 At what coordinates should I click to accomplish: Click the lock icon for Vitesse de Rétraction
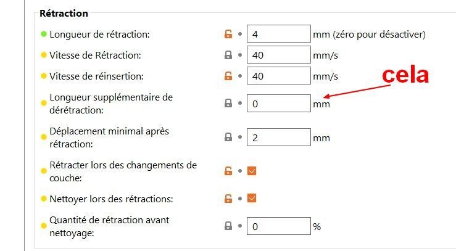pos(228,56)
